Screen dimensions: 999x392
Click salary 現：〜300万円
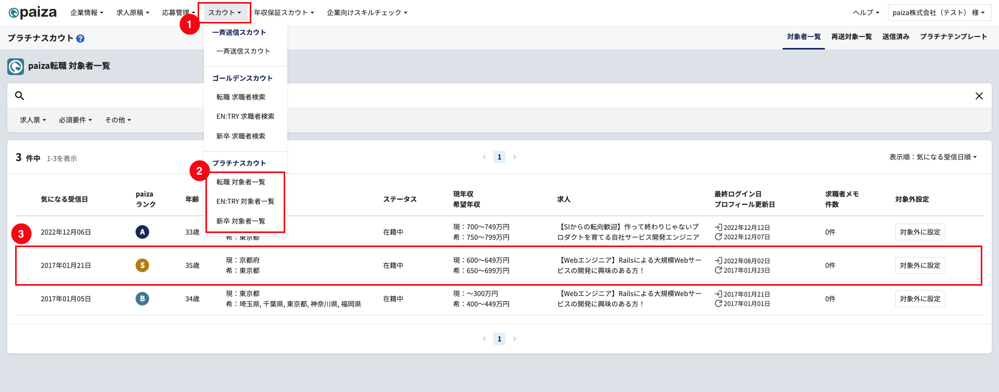pos(476,293)
